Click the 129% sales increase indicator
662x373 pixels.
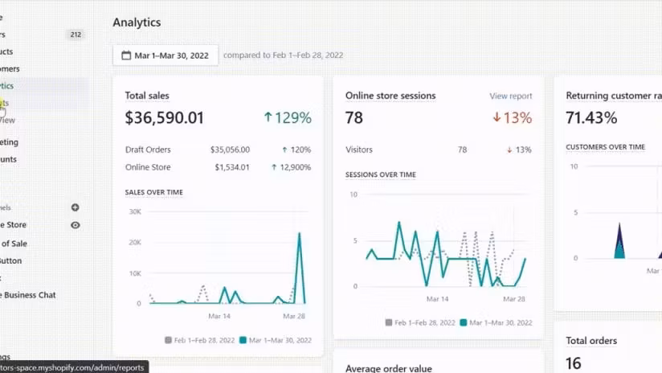pos(288,118)
